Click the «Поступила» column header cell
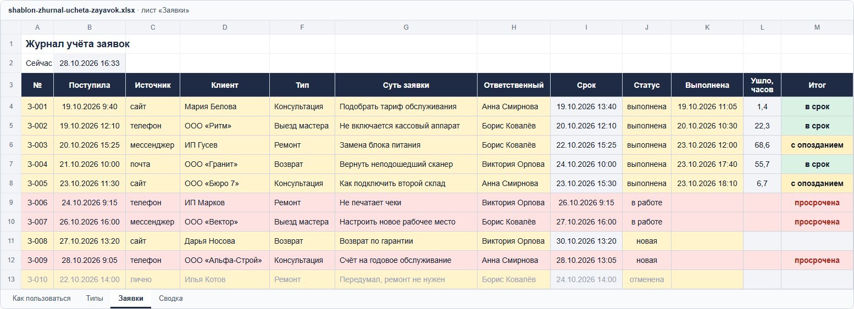Image resolution: width=854 pixels, height=309 pixels. point(90,85)
